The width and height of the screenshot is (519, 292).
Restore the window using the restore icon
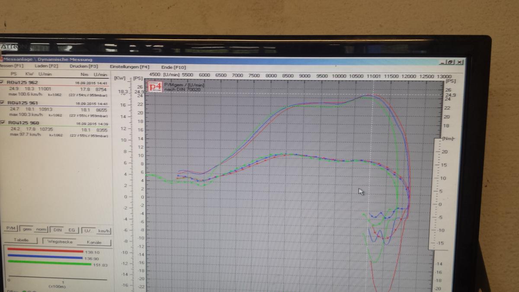coord(450,62)
